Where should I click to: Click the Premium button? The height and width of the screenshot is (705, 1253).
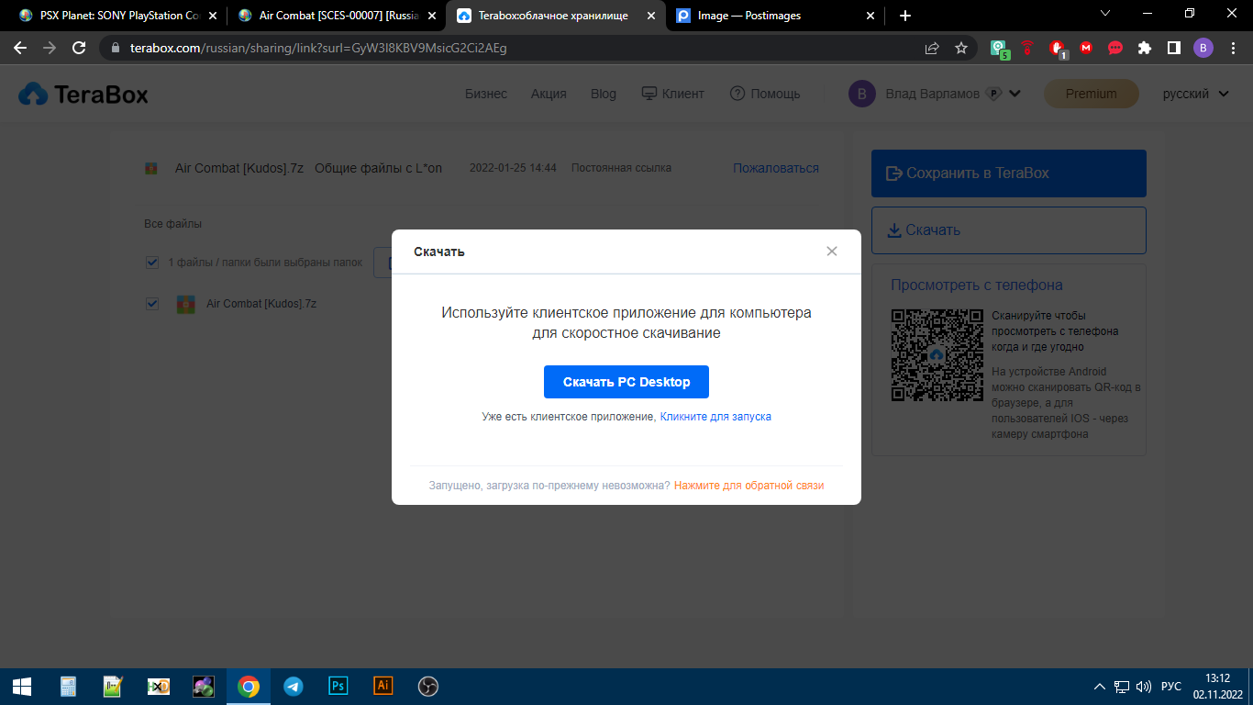click(1092, 94)
